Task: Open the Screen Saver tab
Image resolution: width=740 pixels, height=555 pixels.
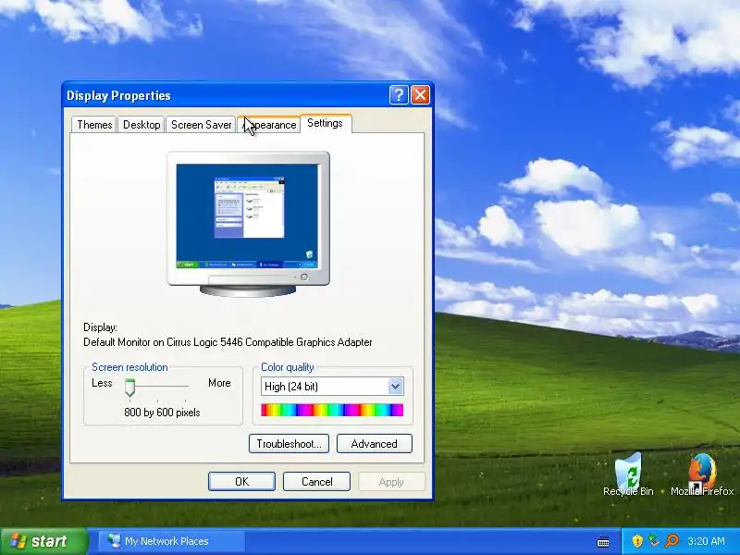Action: pos(201,125)
